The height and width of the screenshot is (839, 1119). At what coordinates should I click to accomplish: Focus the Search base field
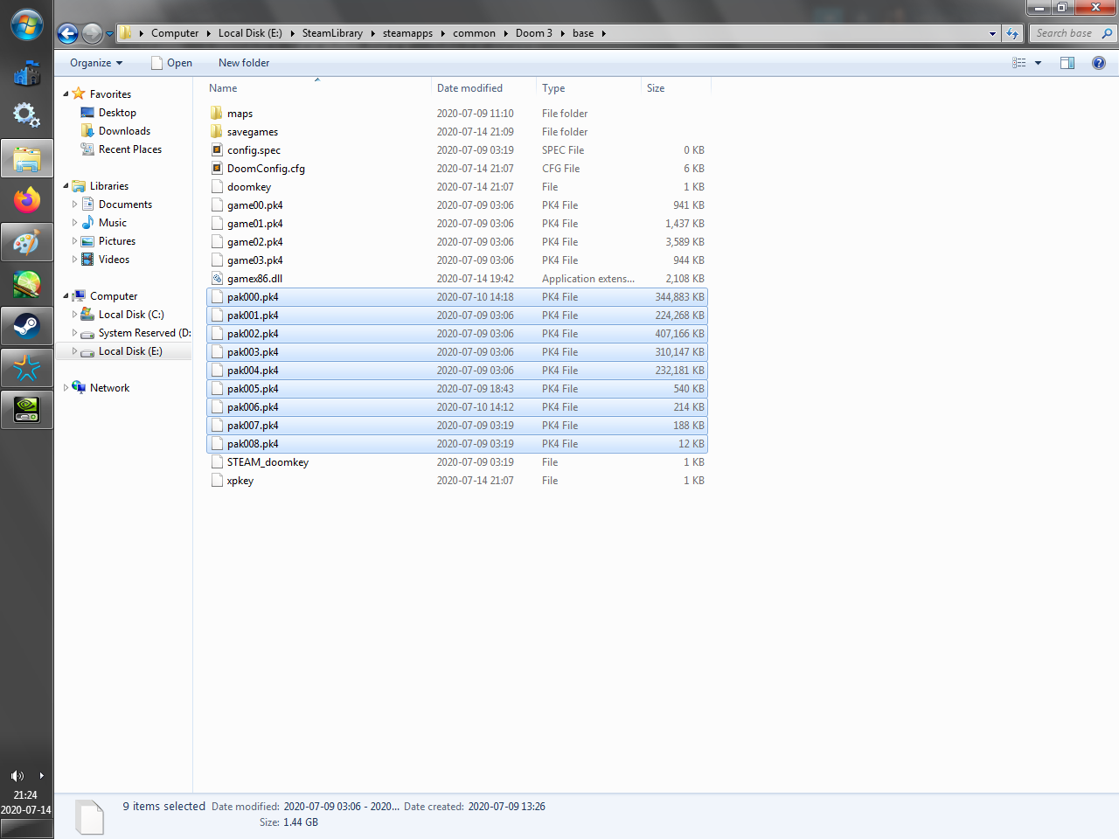pos(1065,33)
